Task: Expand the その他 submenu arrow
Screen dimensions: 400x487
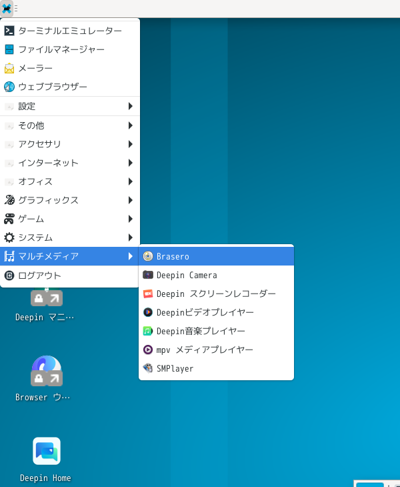Action: tap(131, 125)
